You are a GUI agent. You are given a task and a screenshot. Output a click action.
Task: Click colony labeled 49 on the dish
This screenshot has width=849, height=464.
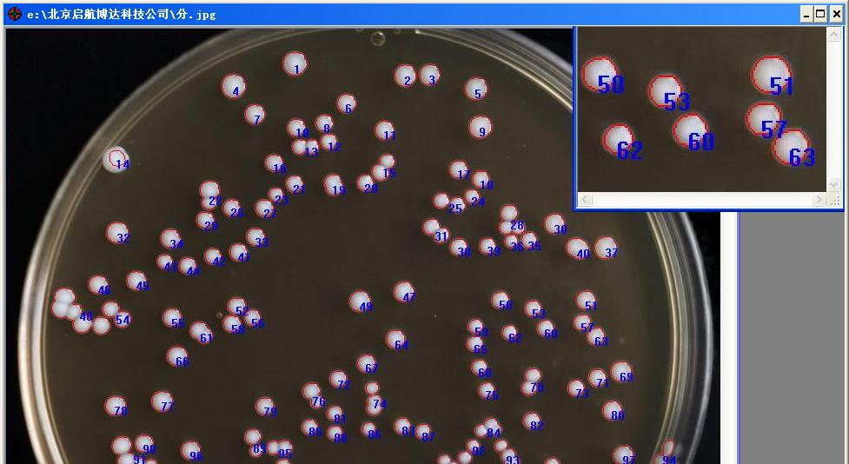coord(360,302)
